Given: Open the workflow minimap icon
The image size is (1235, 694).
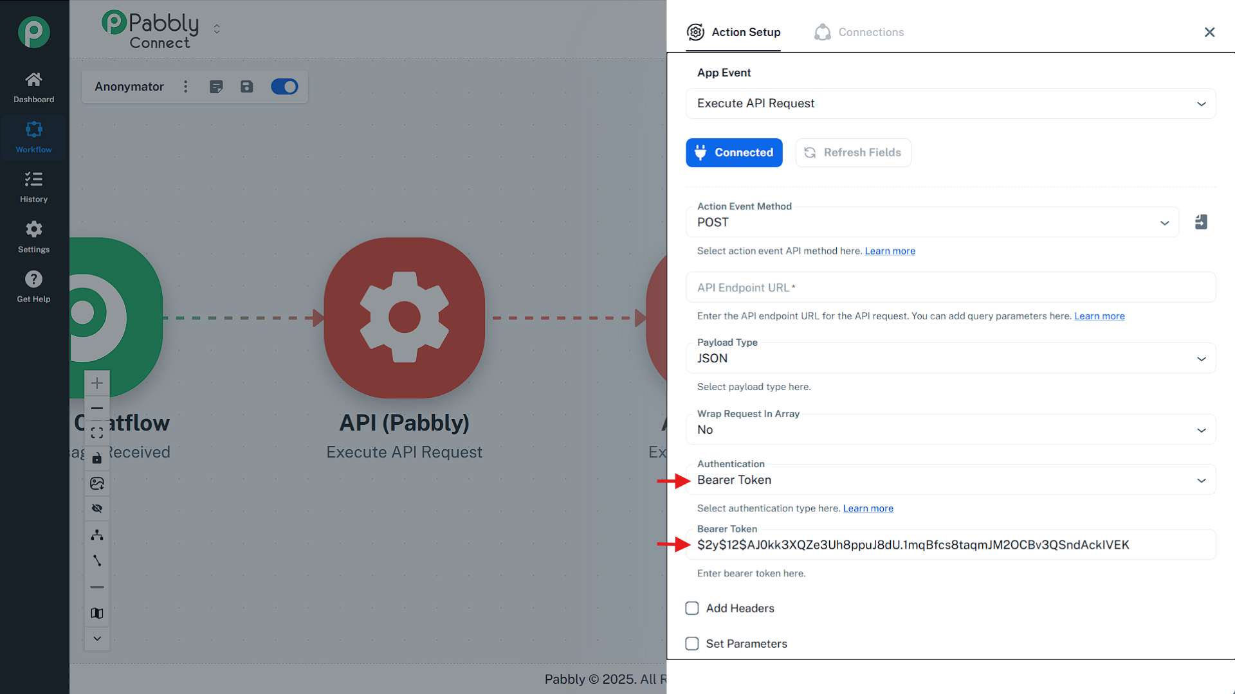Looking at the screenshot, I should click(x=96, y=613).
